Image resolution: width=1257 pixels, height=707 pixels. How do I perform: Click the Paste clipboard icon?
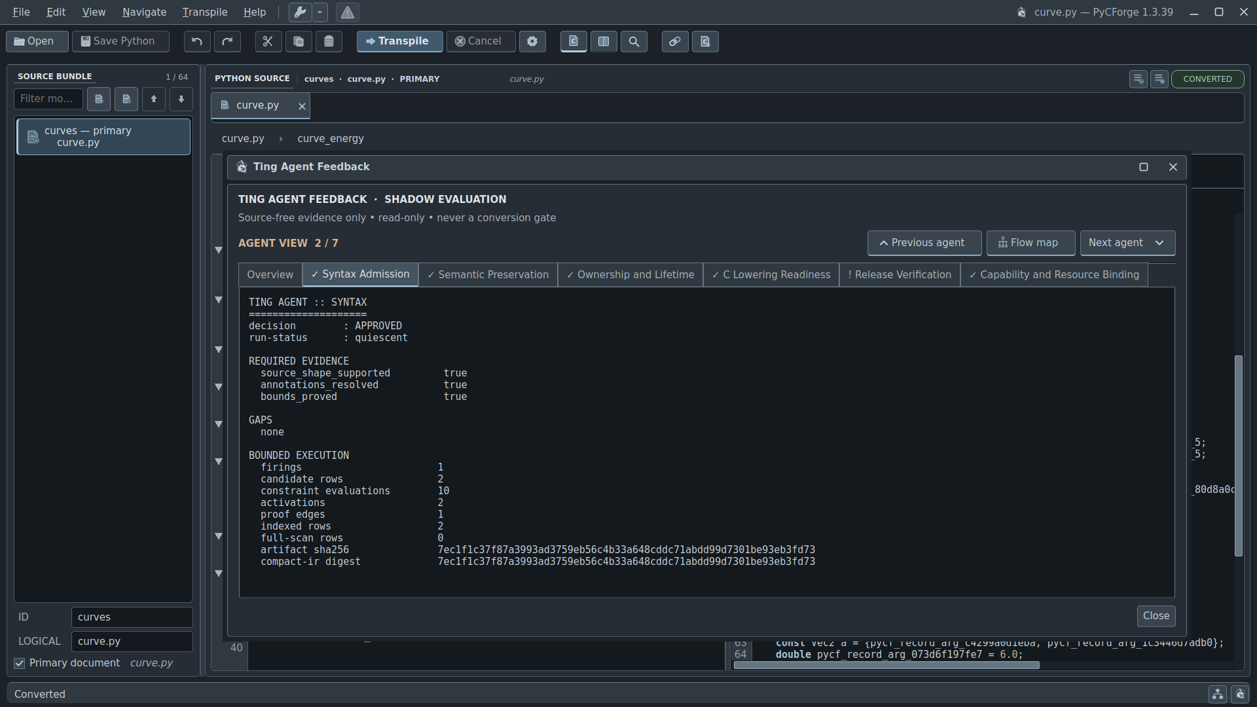(x=329, y=41)
